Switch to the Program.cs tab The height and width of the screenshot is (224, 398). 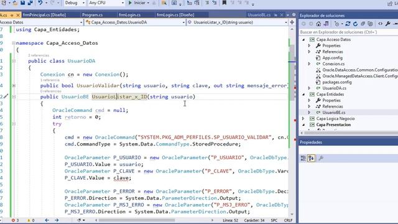[x=93, y=15]
